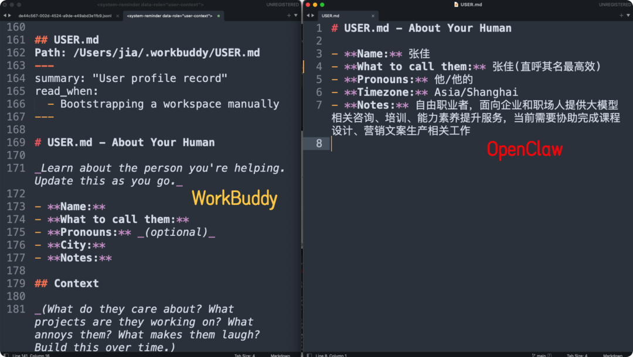Add new tab in right window
633x357 pixels.
(621, 15)
